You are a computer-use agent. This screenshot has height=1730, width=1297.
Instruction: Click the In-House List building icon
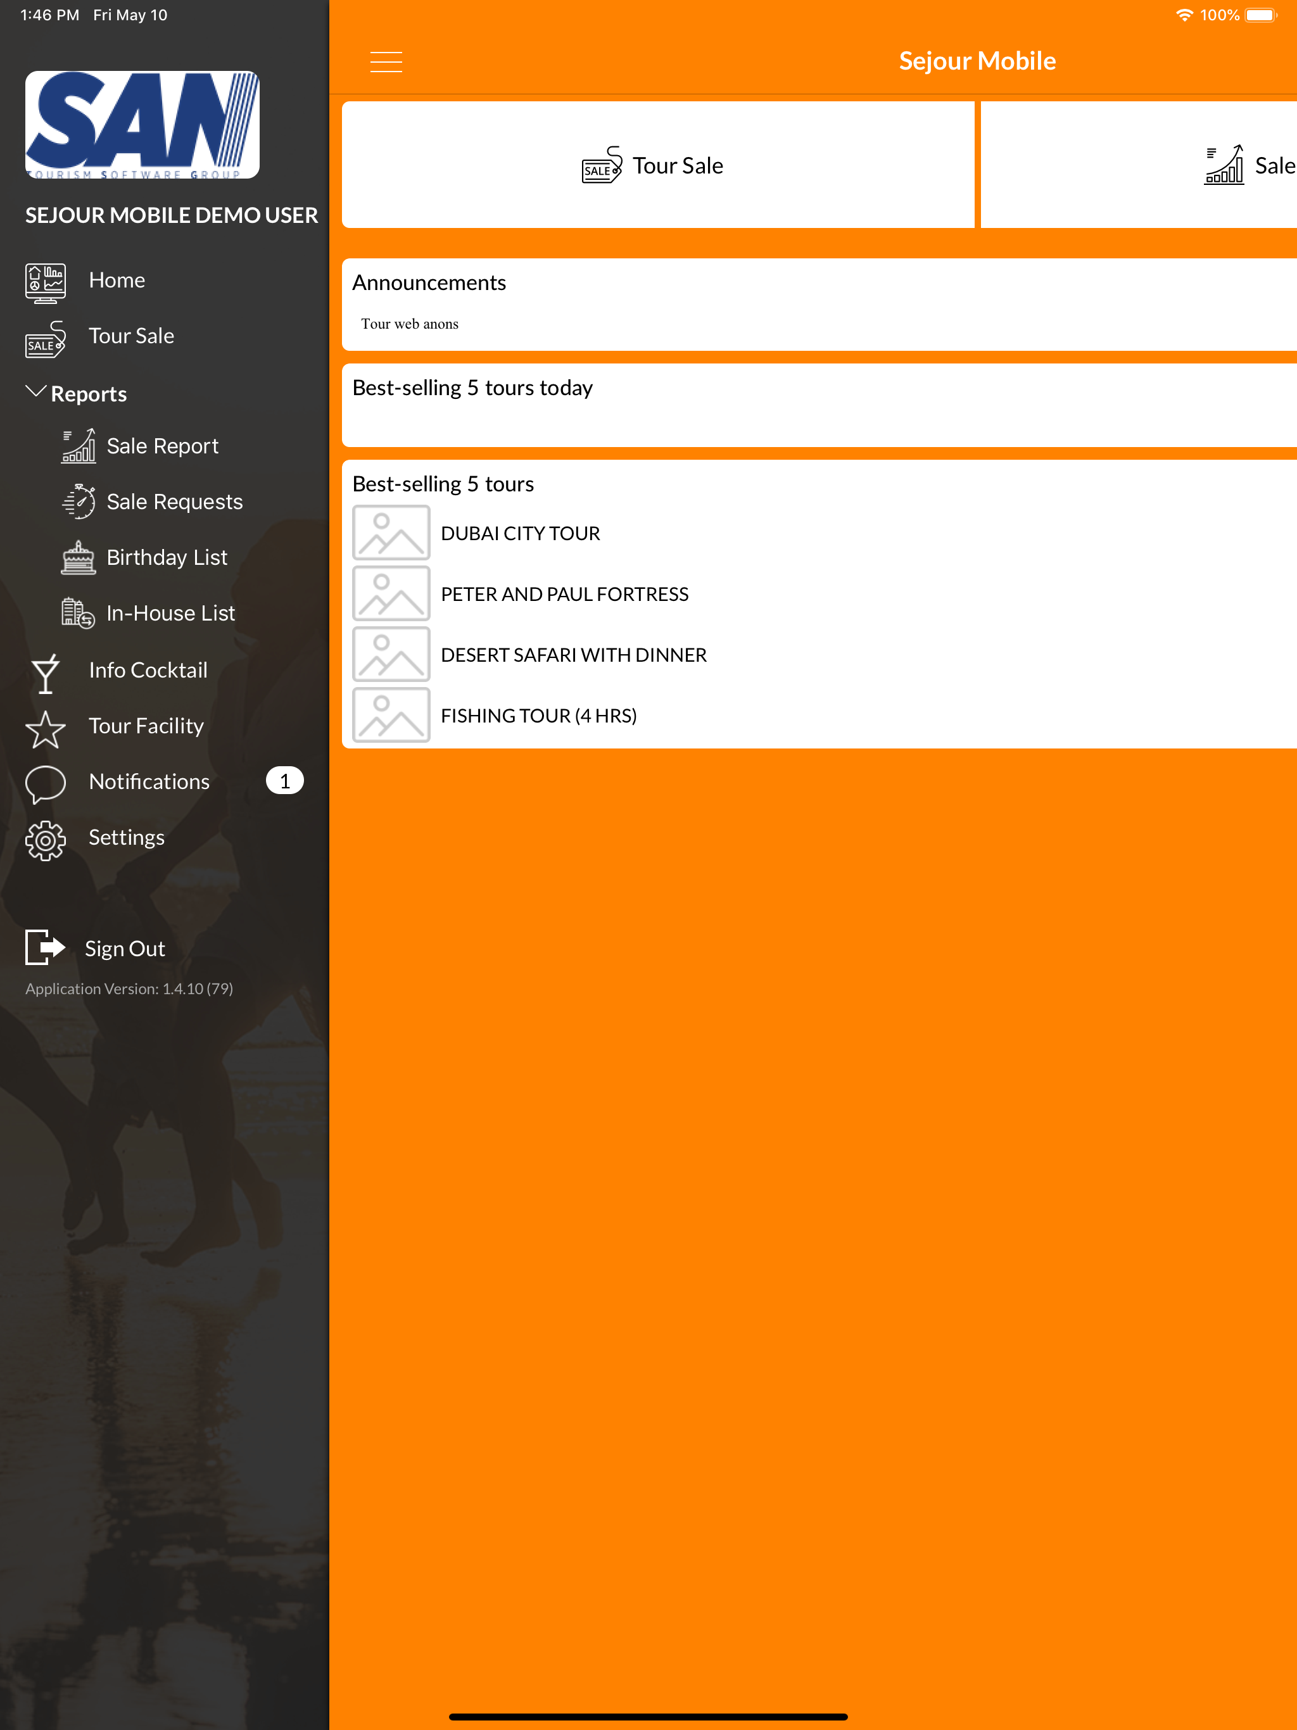(x=79, y=613)
